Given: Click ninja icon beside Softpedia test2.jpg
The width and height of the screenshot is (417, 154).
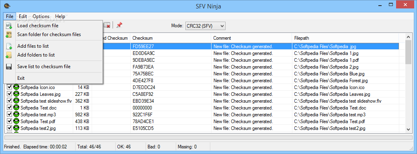Looking at the screenshot, I should [x=16, y=128].
